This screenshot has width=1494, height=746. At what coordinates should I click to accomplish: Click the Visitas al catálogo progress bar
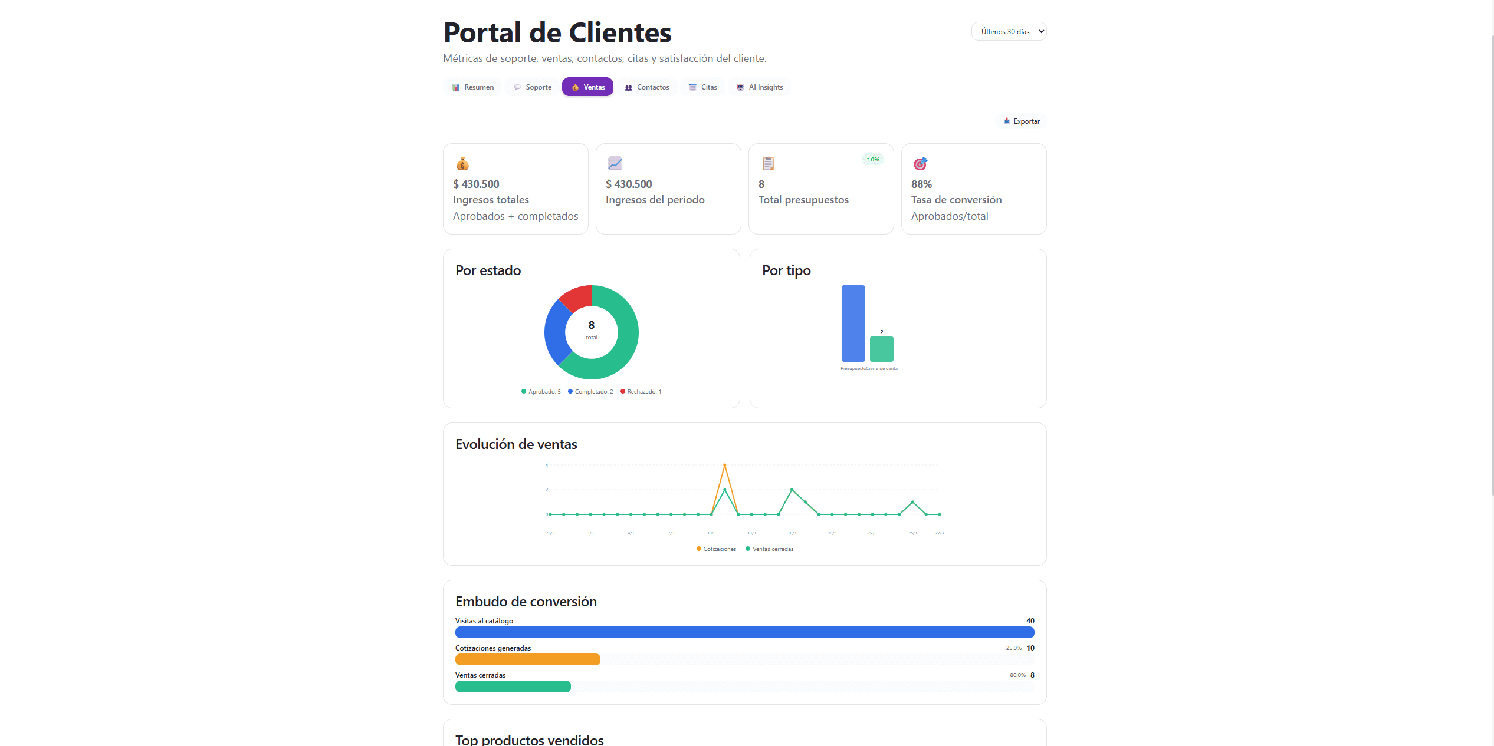coord(743,632)
